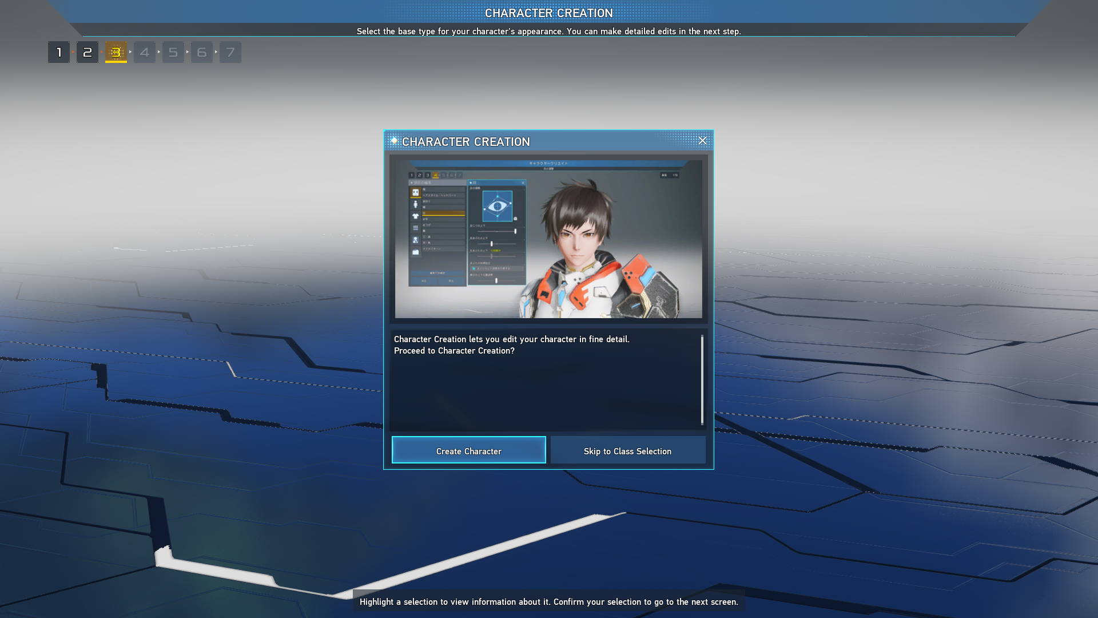The image size is (1098, 618).
Task: Select step 4 in the preview panel
Action: click(435, 175)
